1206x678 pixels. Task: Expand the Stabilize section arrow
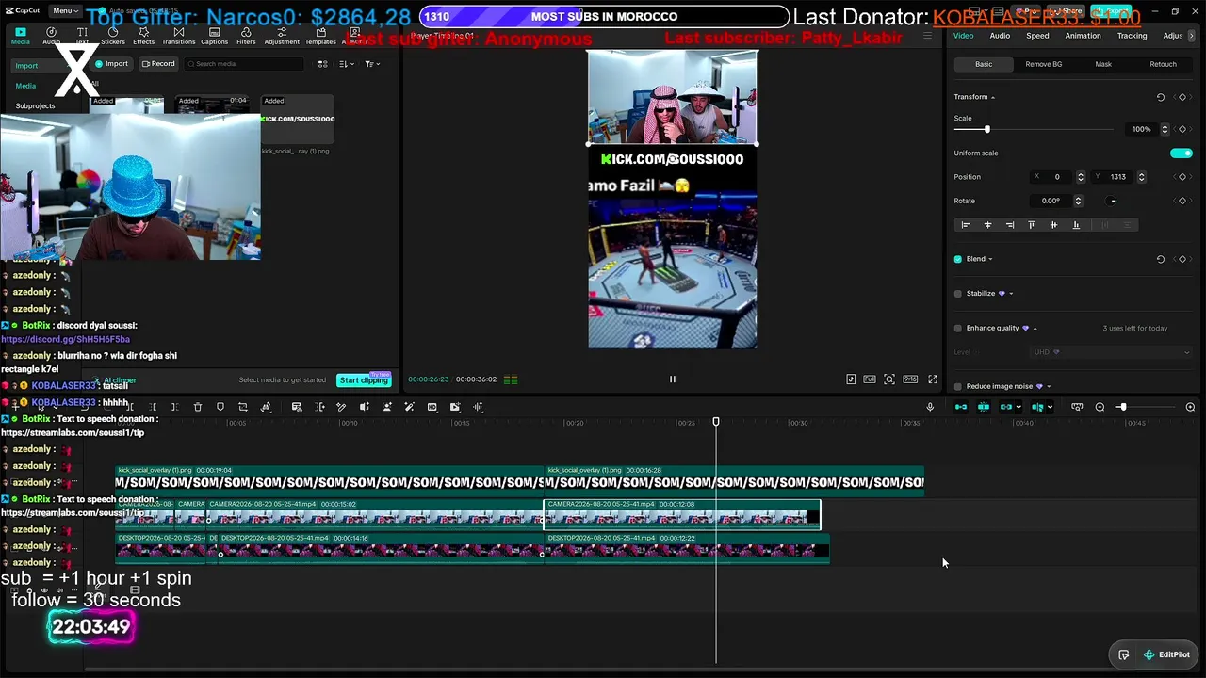tap(1011, 294)
